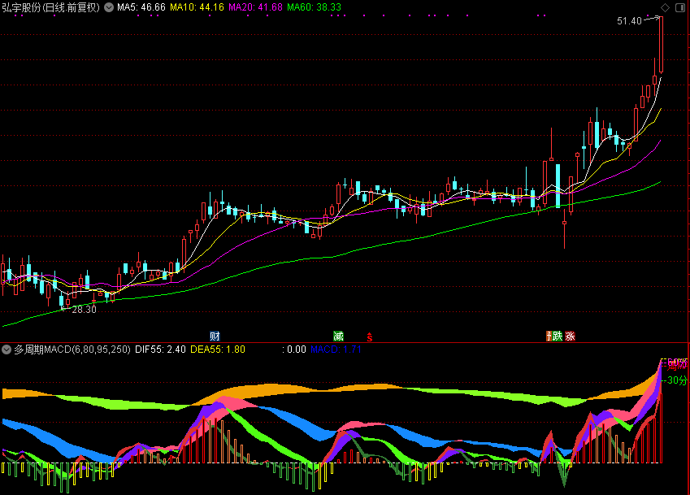Click the green 跌 marker
The height and width of the screenshot is (495, 690).
pos(558,337)
